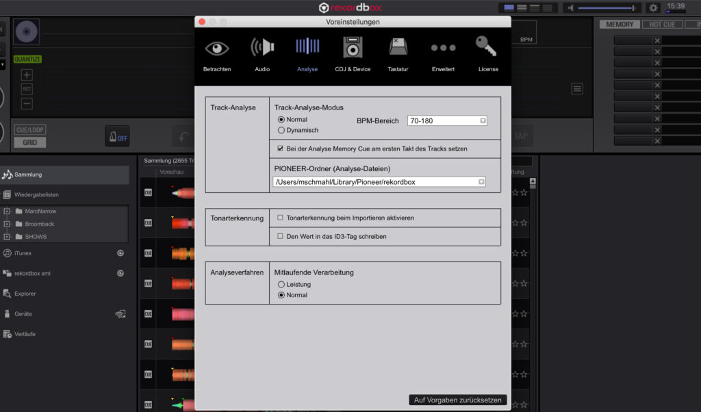Open Explorer in the sidebar
The width and height of the screenshot is (701, 412).
(x=25, y=294)
